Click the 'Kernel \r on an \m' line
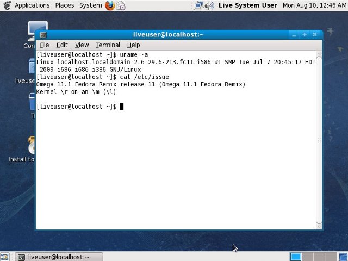 76,92
